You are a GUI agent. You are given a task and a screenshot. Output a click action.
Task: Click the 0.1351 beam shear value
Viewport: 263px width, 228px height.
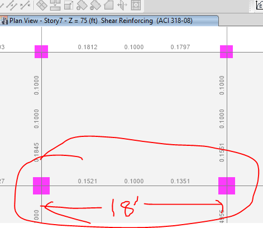click(x=180, y=181)
